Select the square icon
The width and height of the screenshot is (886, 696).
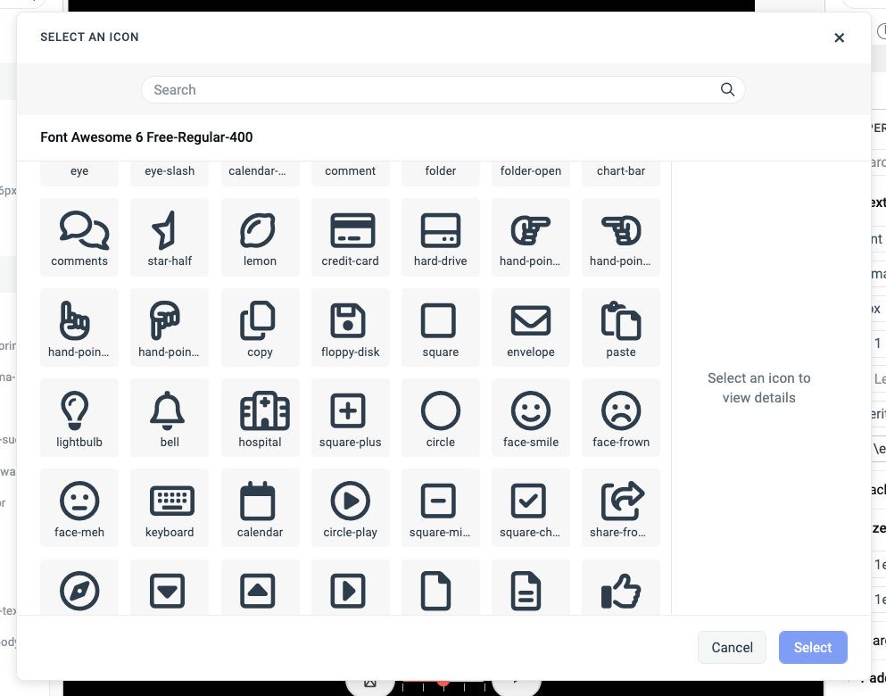(441, 327)
